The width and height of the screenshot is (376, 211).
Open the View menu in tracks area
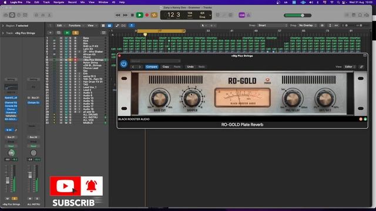[x=92, y=26]
